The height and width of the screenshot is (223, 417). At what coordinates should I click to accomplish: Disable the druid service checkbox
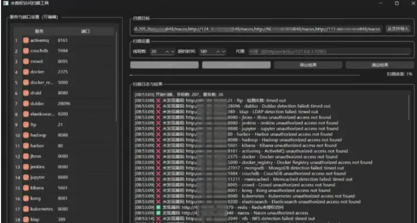[26, 93]
